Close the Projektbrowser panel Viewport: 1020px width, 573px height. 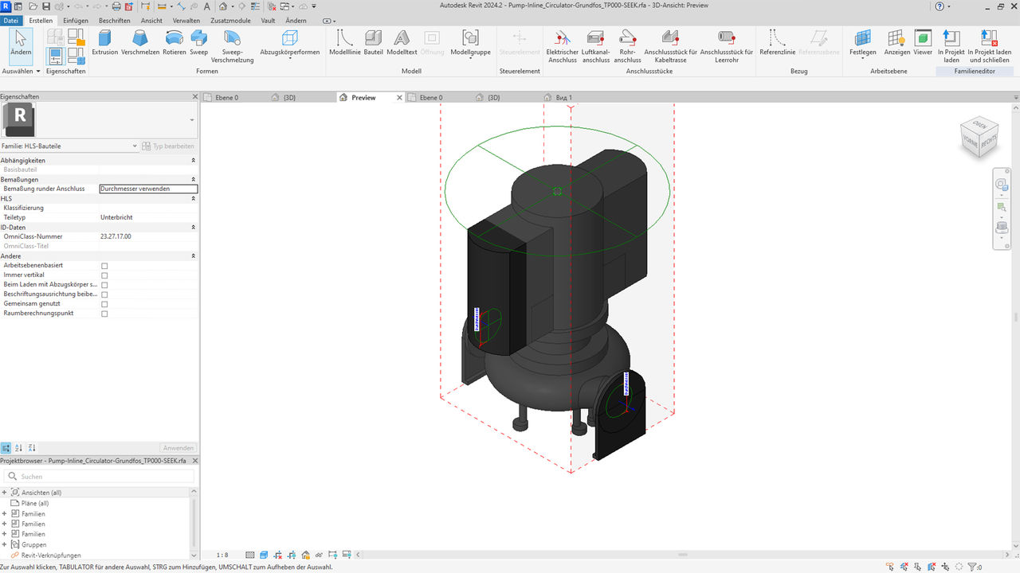pos(194,460)
